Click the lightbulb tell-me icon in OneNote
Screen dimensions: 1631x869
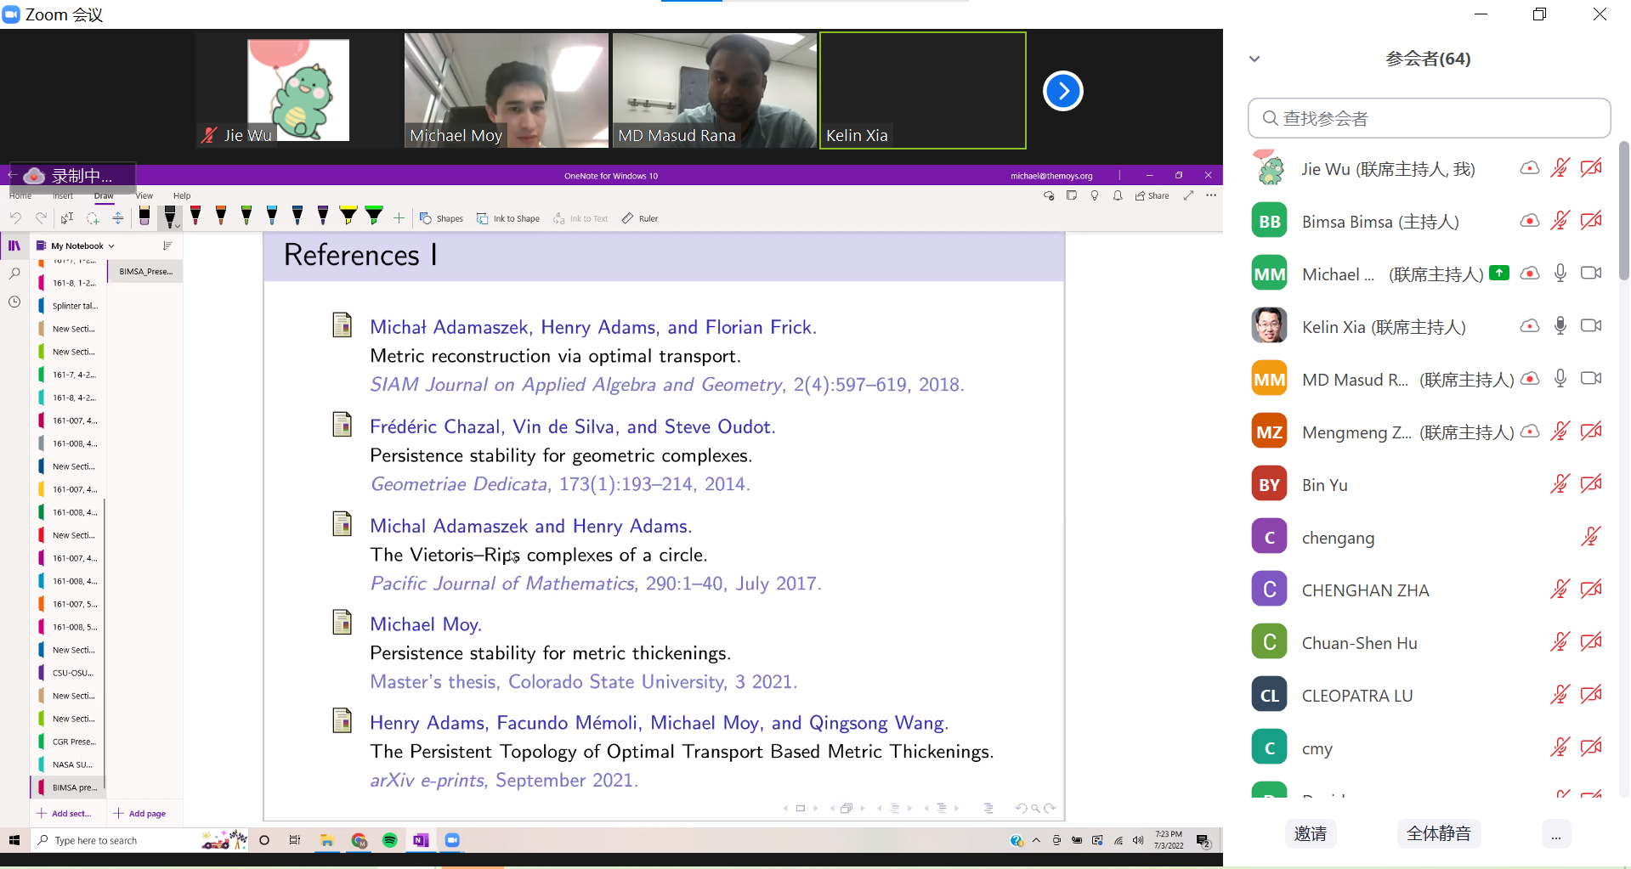1095,195
